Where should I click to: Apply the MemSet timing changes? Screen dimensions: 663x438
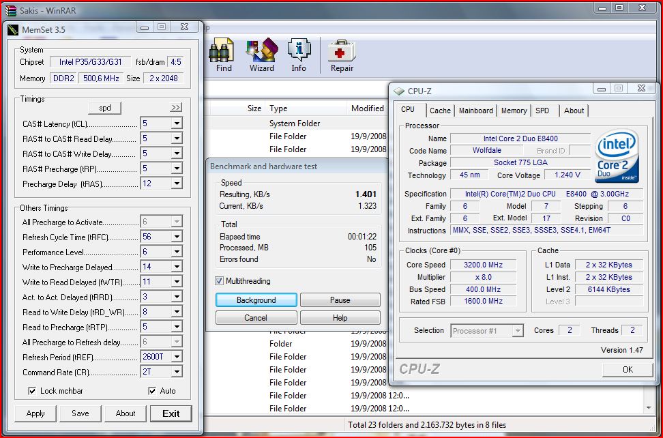tap(35, 413)
